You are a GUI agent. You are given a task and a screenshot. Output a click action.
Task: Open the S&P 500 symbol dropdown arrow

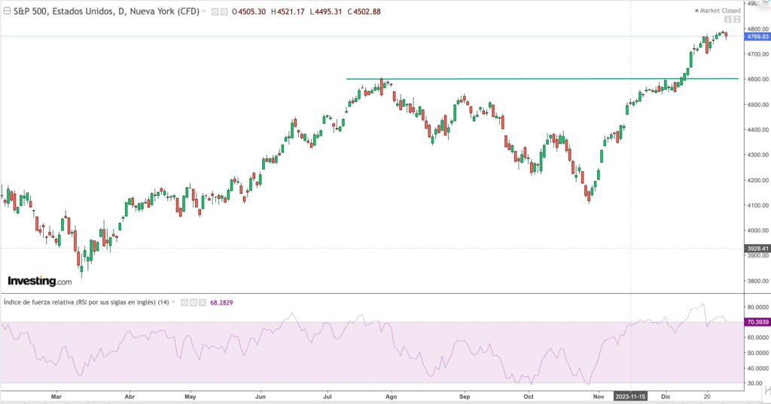click(x=204, y=11)
